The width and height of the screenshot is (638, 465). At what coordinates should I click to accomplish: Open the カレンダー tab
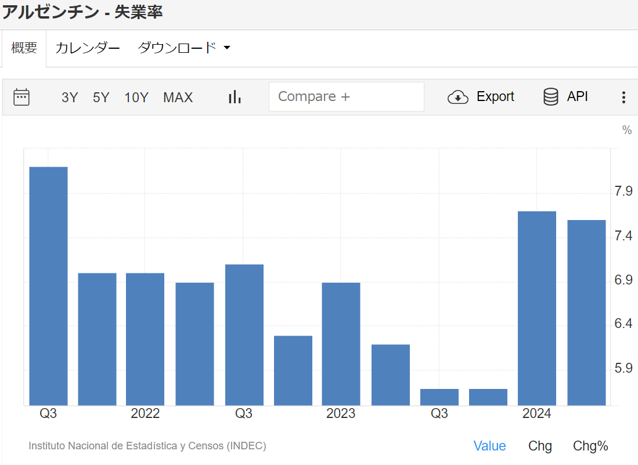click(x=87, y=48)
